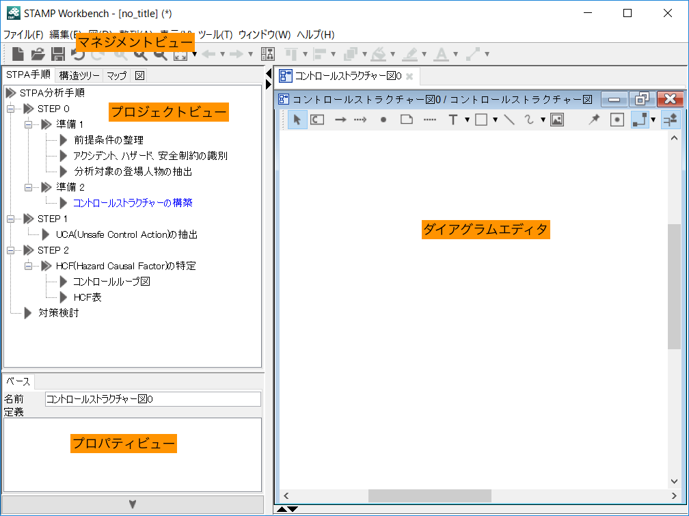Select the Rectangle shape tool

(482, 120)
